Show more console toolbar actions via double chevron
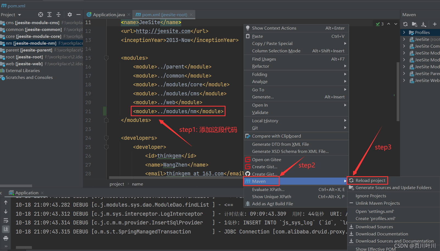Viewport: 440px width, 251px height. pyautogui.click(x=6, y=246)
